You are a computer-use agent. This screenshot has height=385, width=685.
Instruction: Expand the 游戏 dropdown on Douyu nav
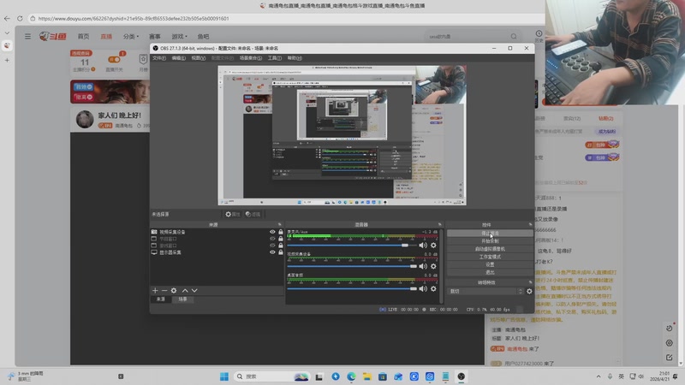179,37
